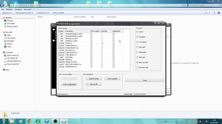Click the Windows Start orb
The height and width of the screenshot is (124, 222).
(4, 121)
